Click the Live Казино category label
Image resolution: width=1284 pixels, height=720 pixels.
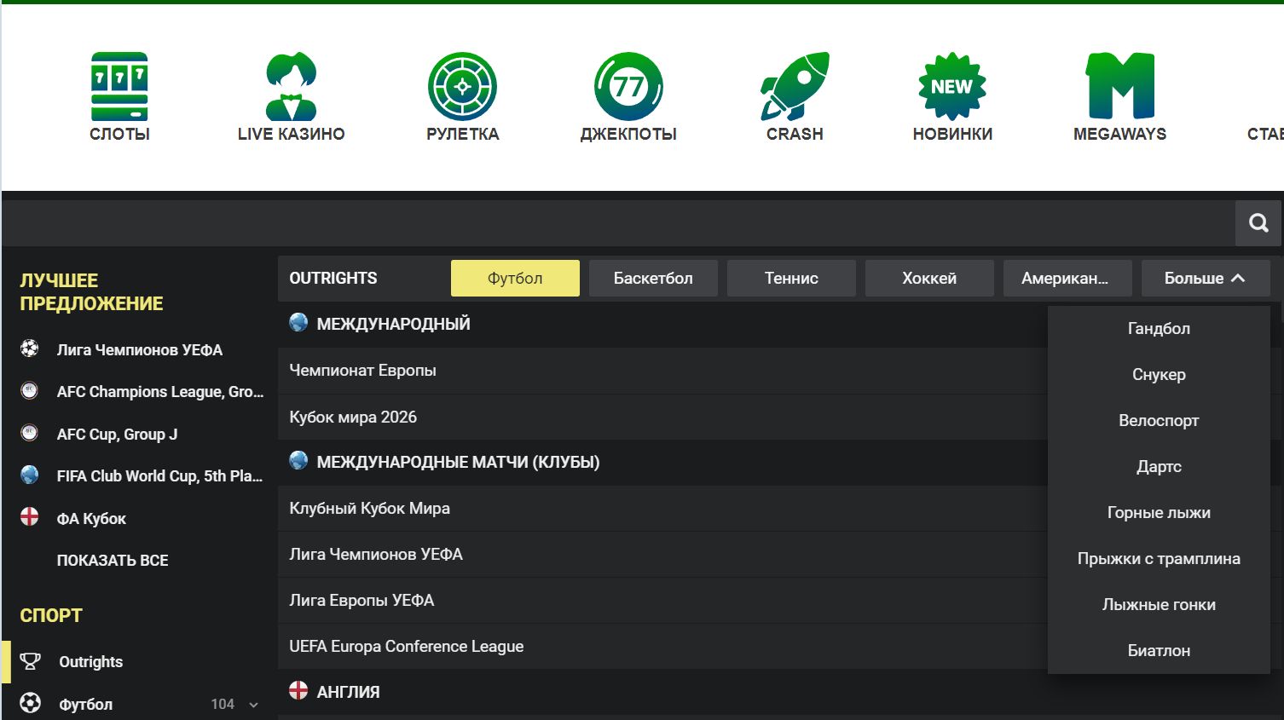[x=291, y=134]
